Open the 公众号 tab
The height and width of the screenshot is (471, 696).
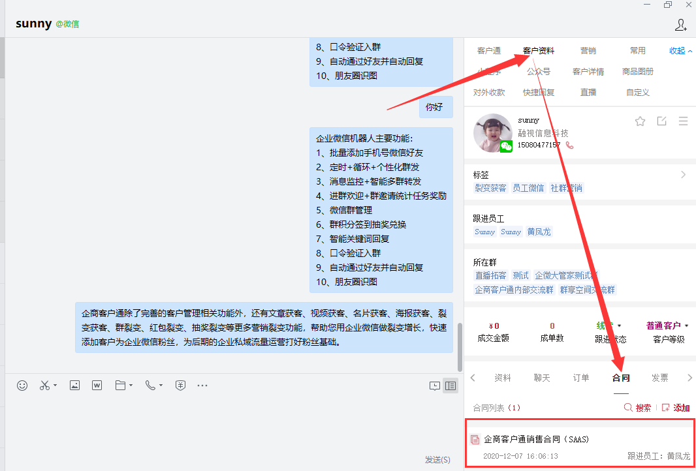(539, 71)
